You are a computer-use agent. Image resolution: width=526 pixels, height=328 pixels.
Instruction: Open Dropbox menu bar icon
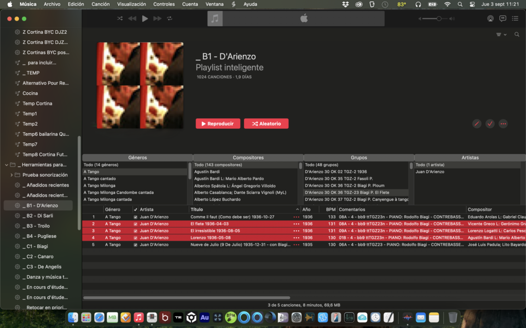click(346, 4)
